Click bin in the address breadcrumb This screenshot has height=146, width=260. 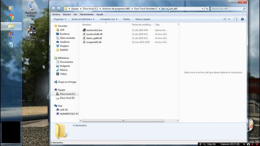pos(163,9)
